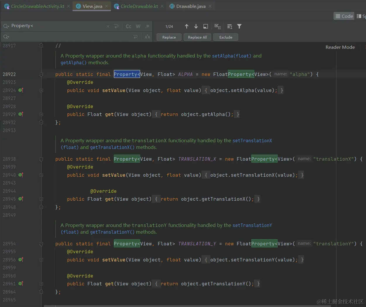Expand folded setValue at line 28940
366x307 pixels.
(41, 175)
